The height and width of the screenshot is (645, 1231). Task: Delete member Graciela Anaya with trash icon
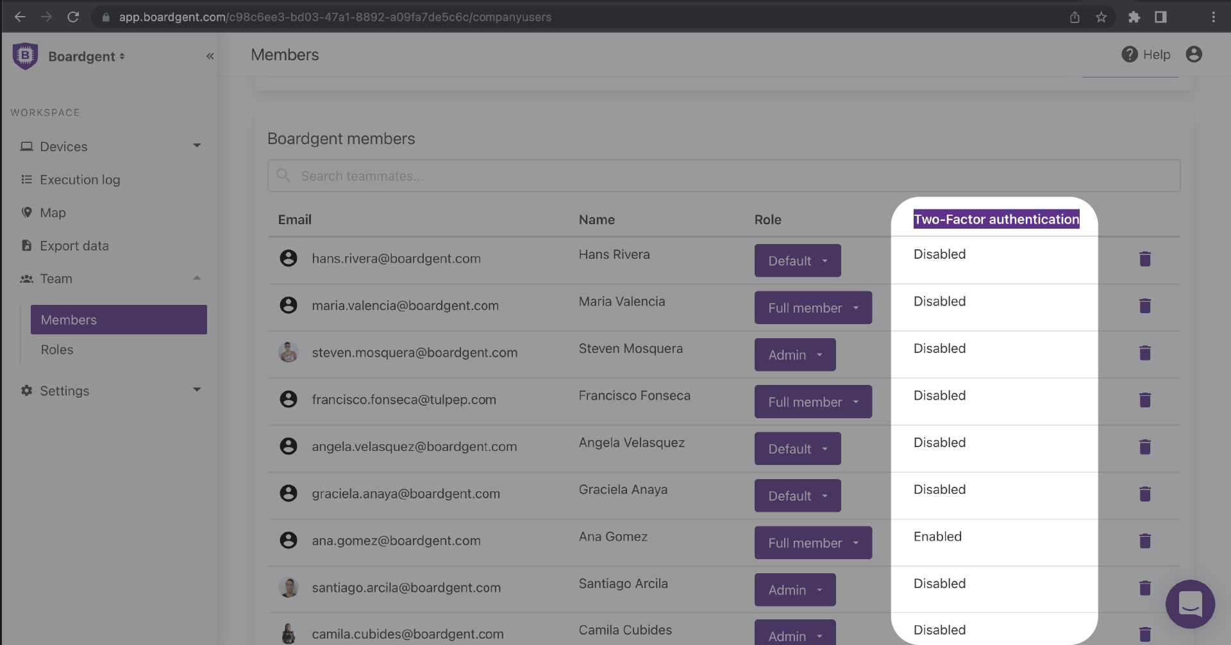(x=1145, y=494)
